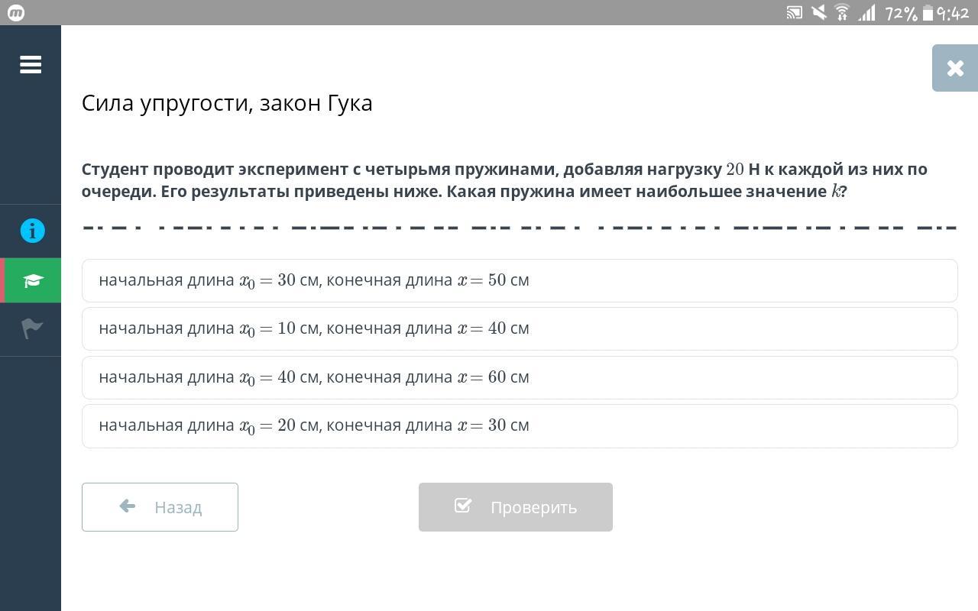Screen dimensions: 978x611
Task: Tap the cellular signal strength icon
Action: point(866,13)
